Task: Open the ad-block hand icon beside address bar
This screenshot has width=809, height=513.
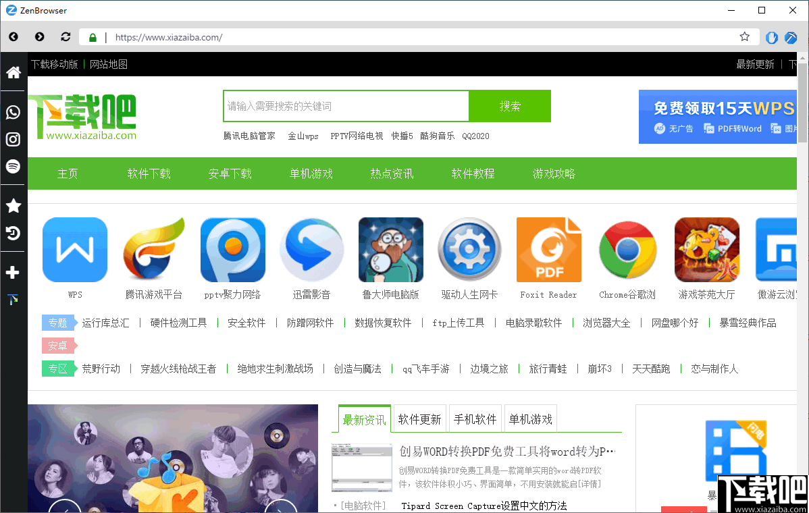Action: 771,37
